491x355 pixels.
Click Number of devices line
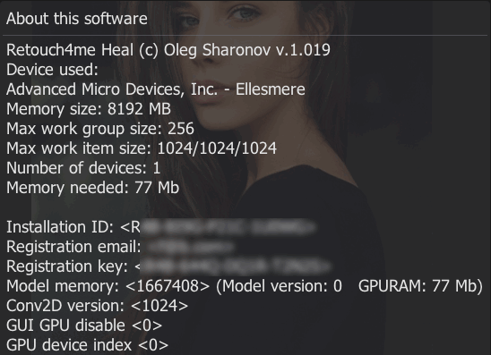coord(83,168)
